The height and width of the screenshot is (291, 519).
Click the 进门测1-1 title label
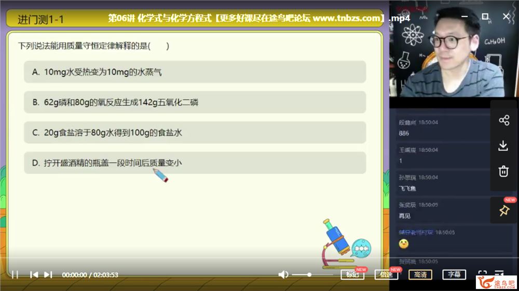pos(40,20)
